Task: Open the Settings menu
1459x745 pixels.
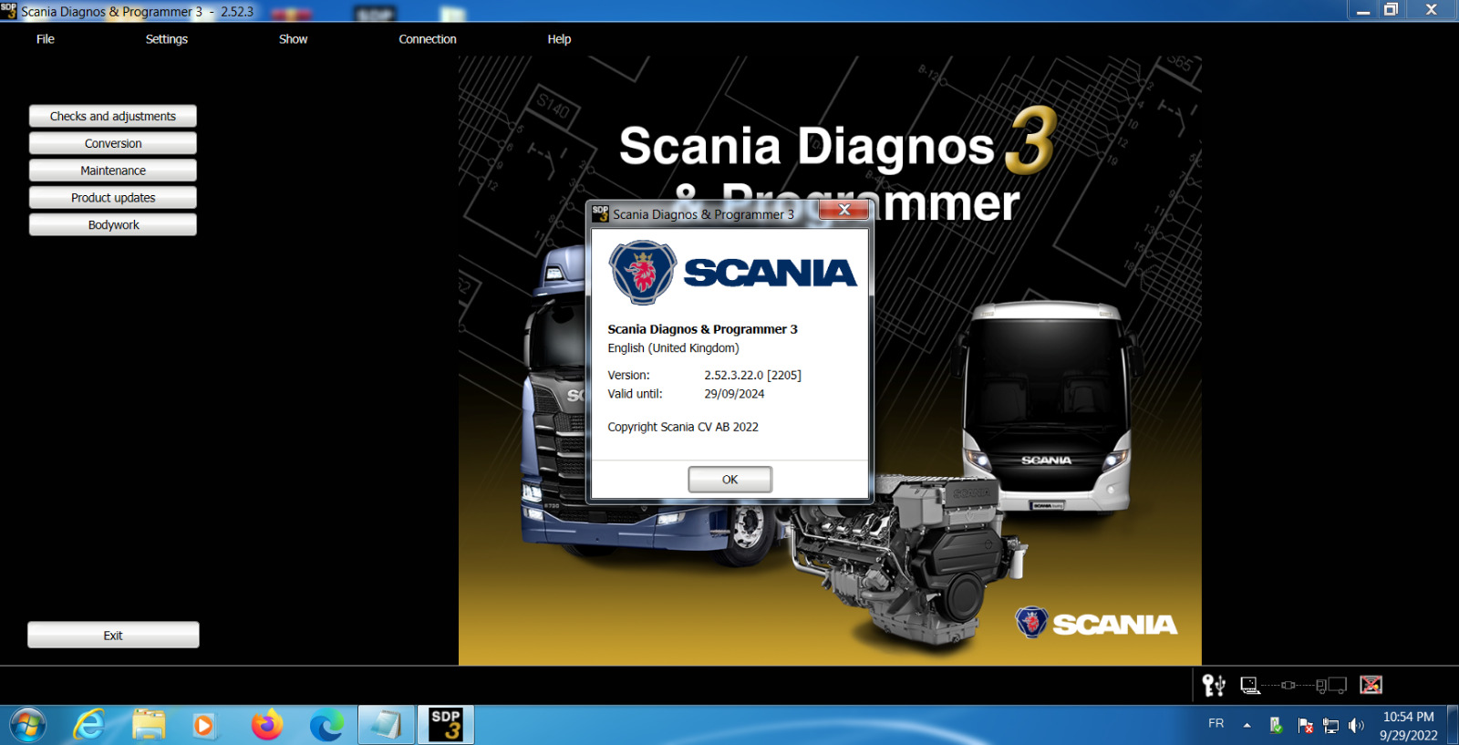Action: point(167,39)
